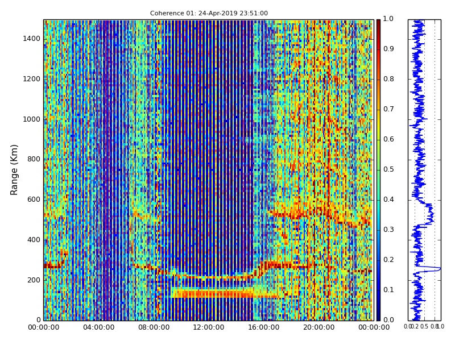Click colorbar label '0.6'
The image size is (455, 341).
tap(388, 139)
